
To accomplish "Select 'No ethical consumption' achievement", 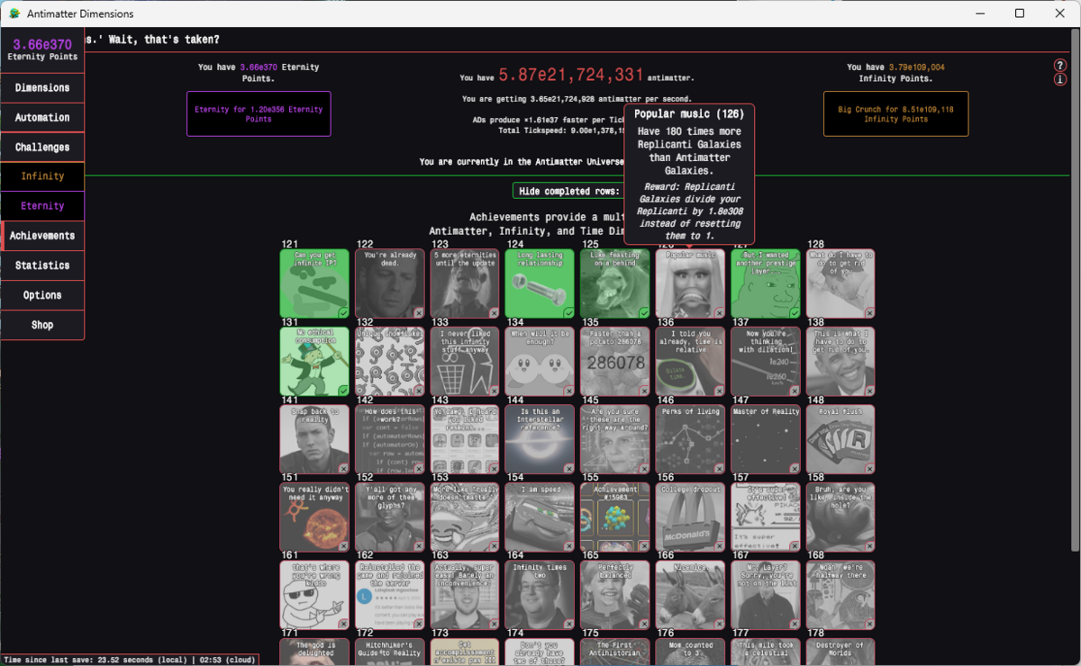I will click(314, 362).
